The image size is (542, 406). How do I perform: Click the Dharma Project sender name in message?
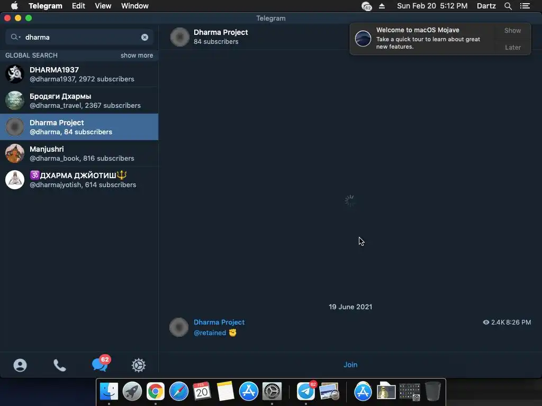click(x=219, y=322)
